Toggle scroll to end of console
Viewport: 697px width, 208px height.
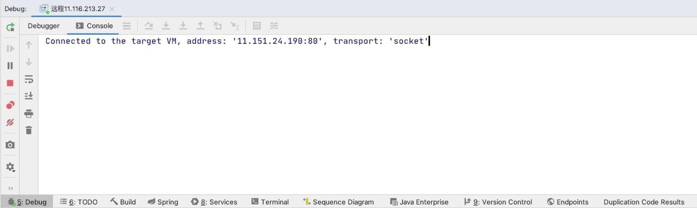(29, 96)
